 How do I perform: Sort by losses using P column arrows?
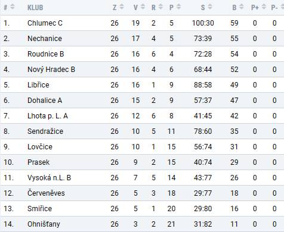pos(178,7)
